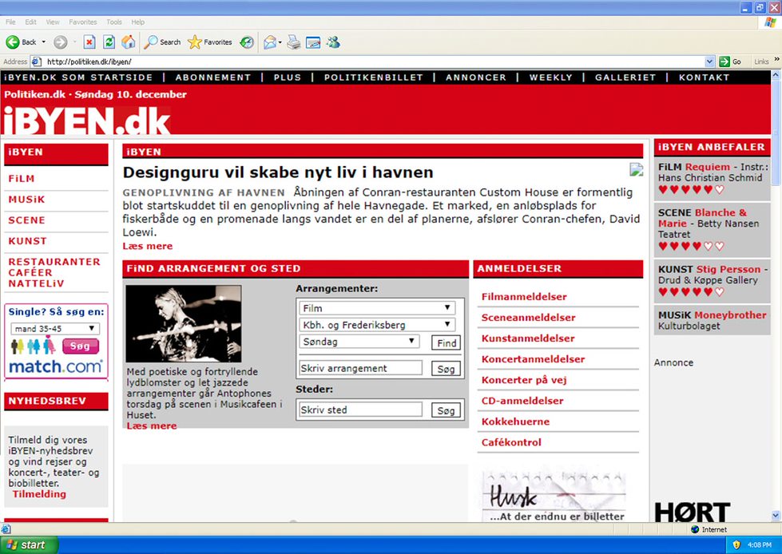Click the Skriv arrangement text field
The image size is (782, 554).
(x=360, y=368)
